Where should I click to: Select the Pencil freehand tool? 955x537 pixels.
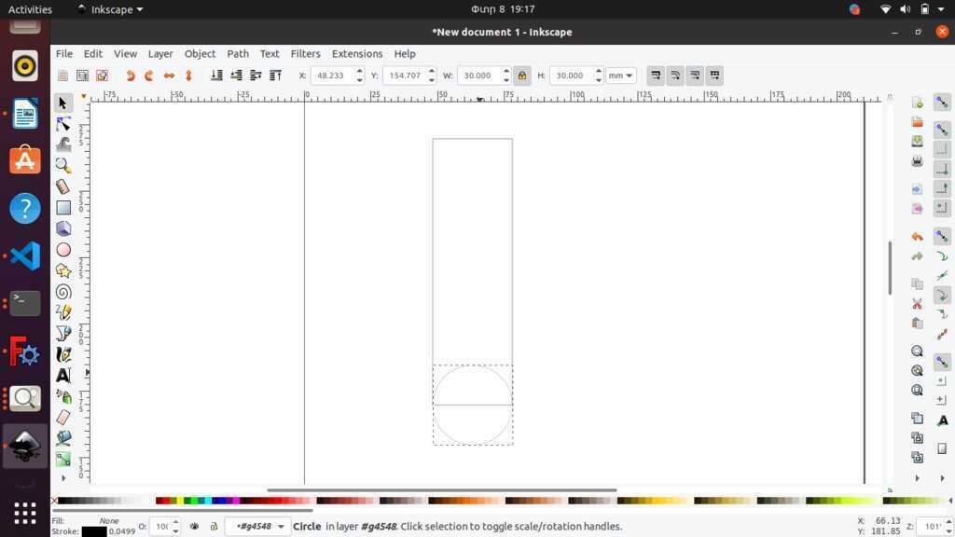point(62,312)
